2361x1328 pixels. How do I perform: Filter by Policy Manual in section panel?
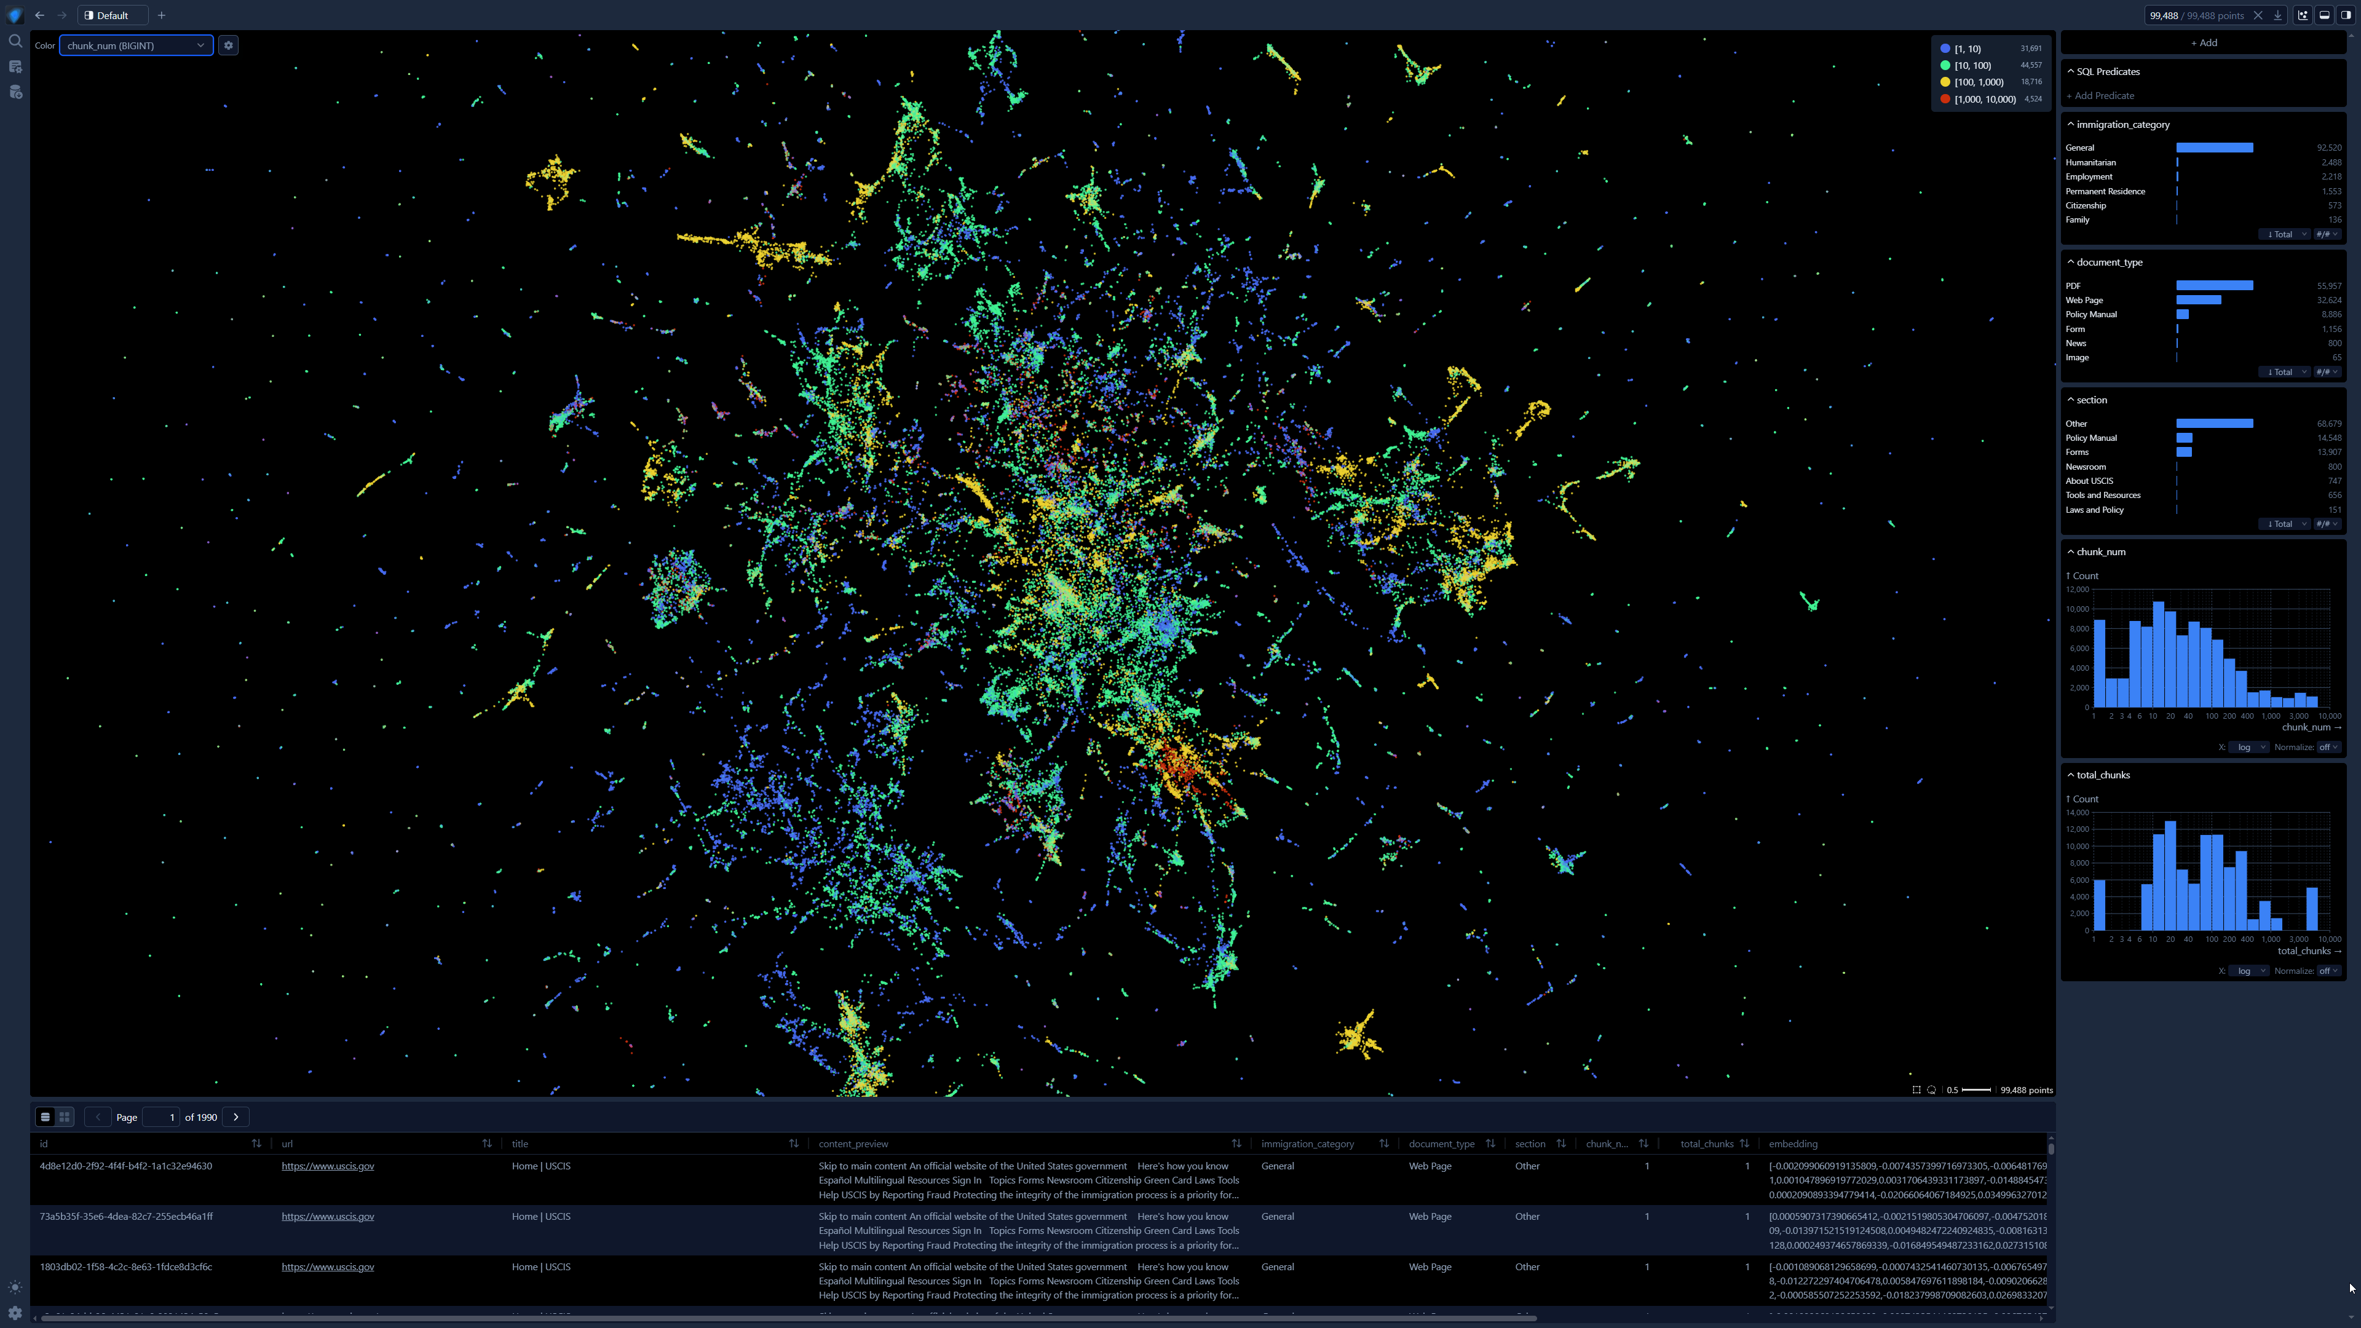[2204, 437]
